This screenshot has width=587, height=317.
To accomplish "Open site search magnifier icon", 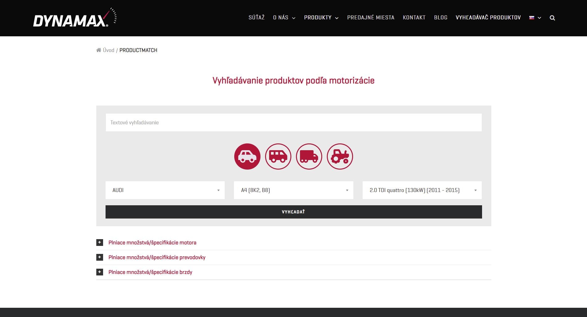I will point(552,18).
